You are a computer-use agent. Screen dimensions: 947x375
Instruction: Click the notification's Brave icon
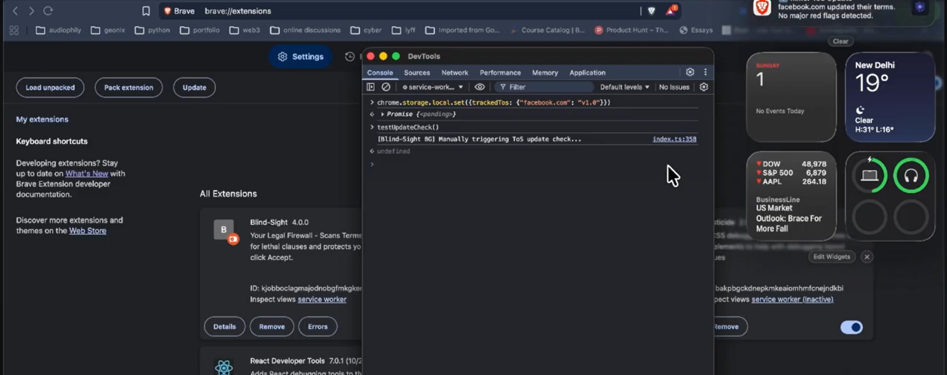[762, 8]
